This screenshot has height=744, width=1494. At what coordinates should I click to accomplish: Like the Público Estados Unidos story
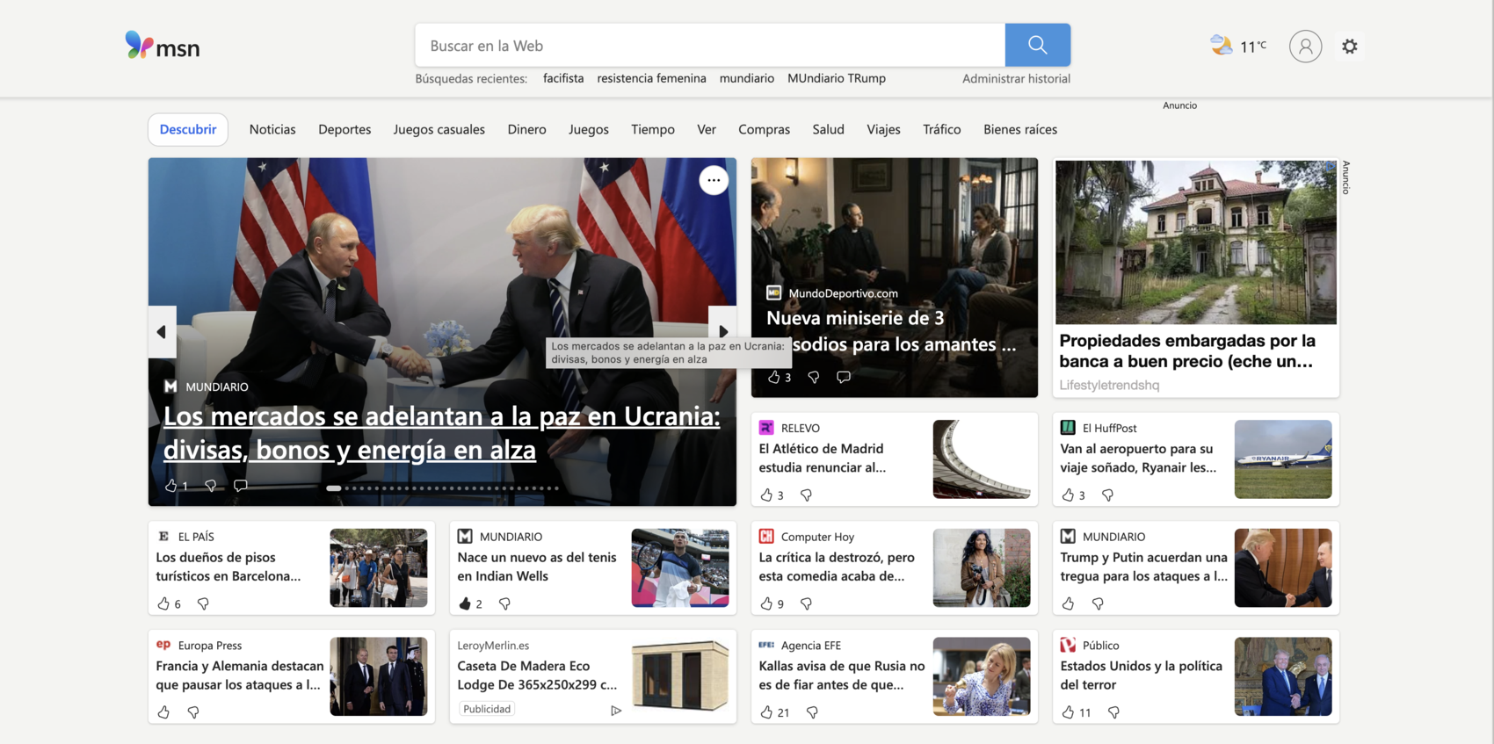(x=1068, y=712)
